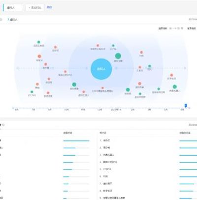Click the green 虚拟偶像 bubble
The height and width of the screenshot is (200, 197).
[x=74, y=84]
